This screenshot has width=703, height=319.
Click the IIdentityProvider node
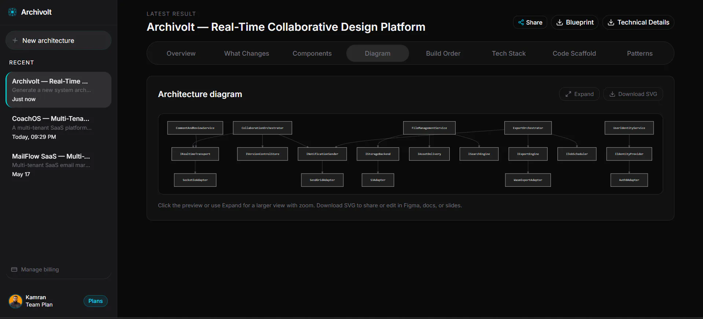coord(629,154)
